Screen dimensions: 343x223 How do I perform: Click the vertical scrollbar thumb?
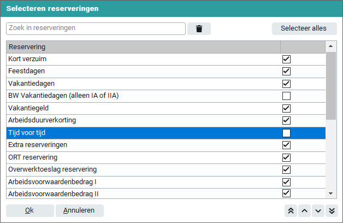point(330,85)
